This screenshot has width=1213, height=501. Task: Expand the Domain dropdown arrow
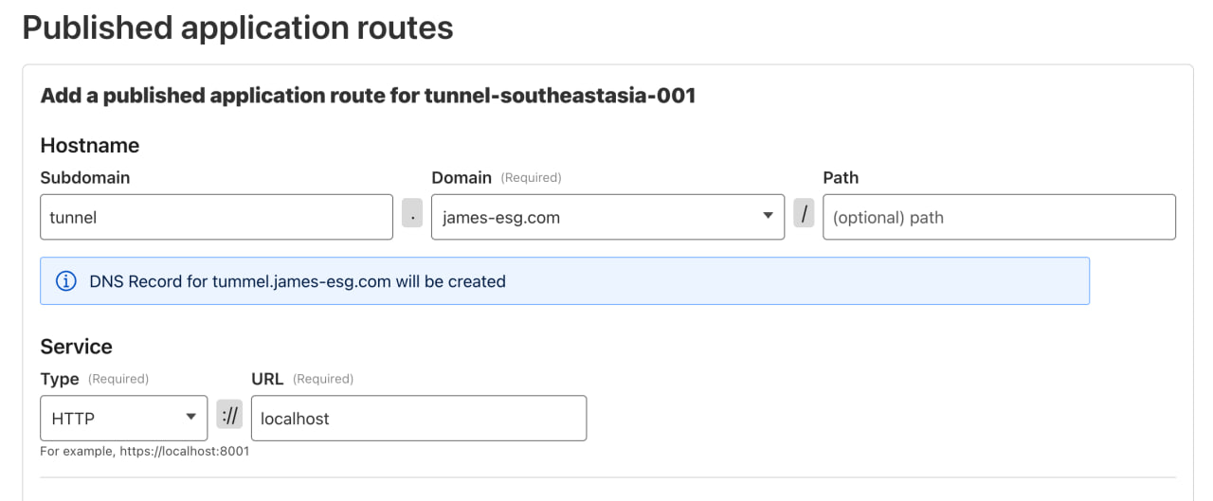coord(768,216)
